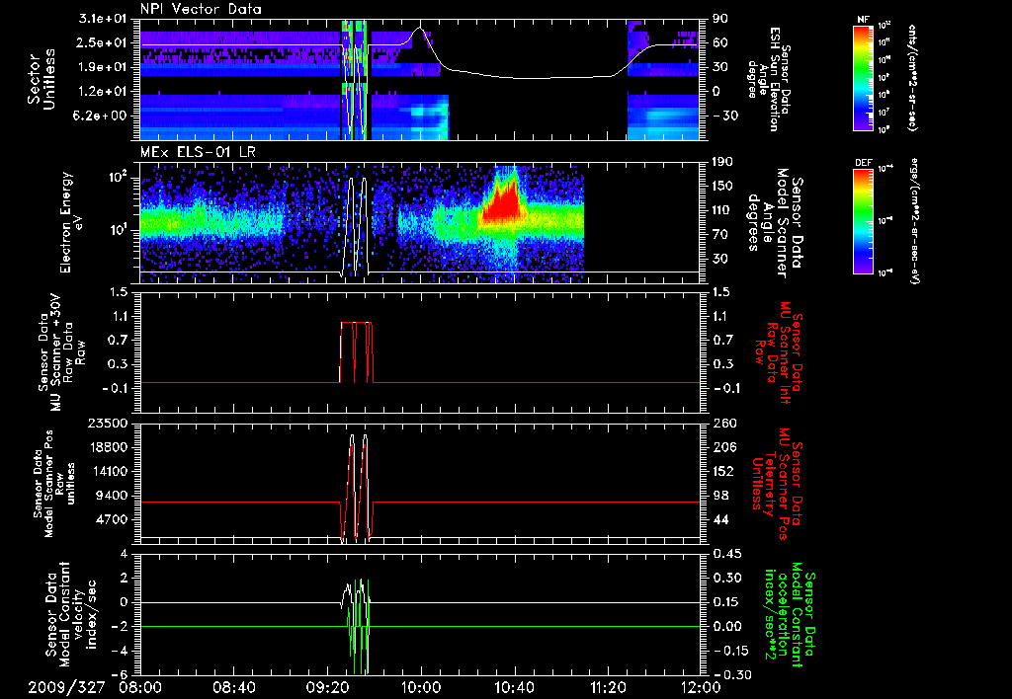Image resolution: width=1012 pixels, height=699 pixels.
Task: Click the 'Model Scanner Pos Raw unitless' axis label
Action: click(53, 484)
